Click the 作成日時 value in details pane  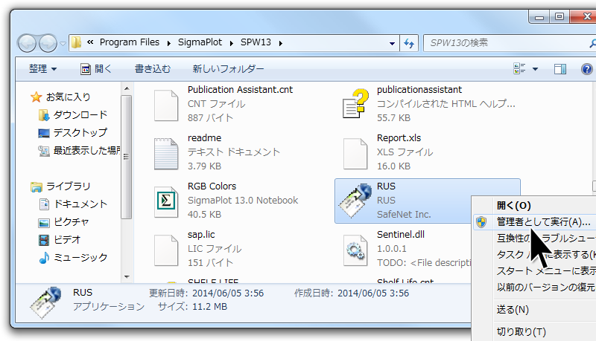coord(373,293)
